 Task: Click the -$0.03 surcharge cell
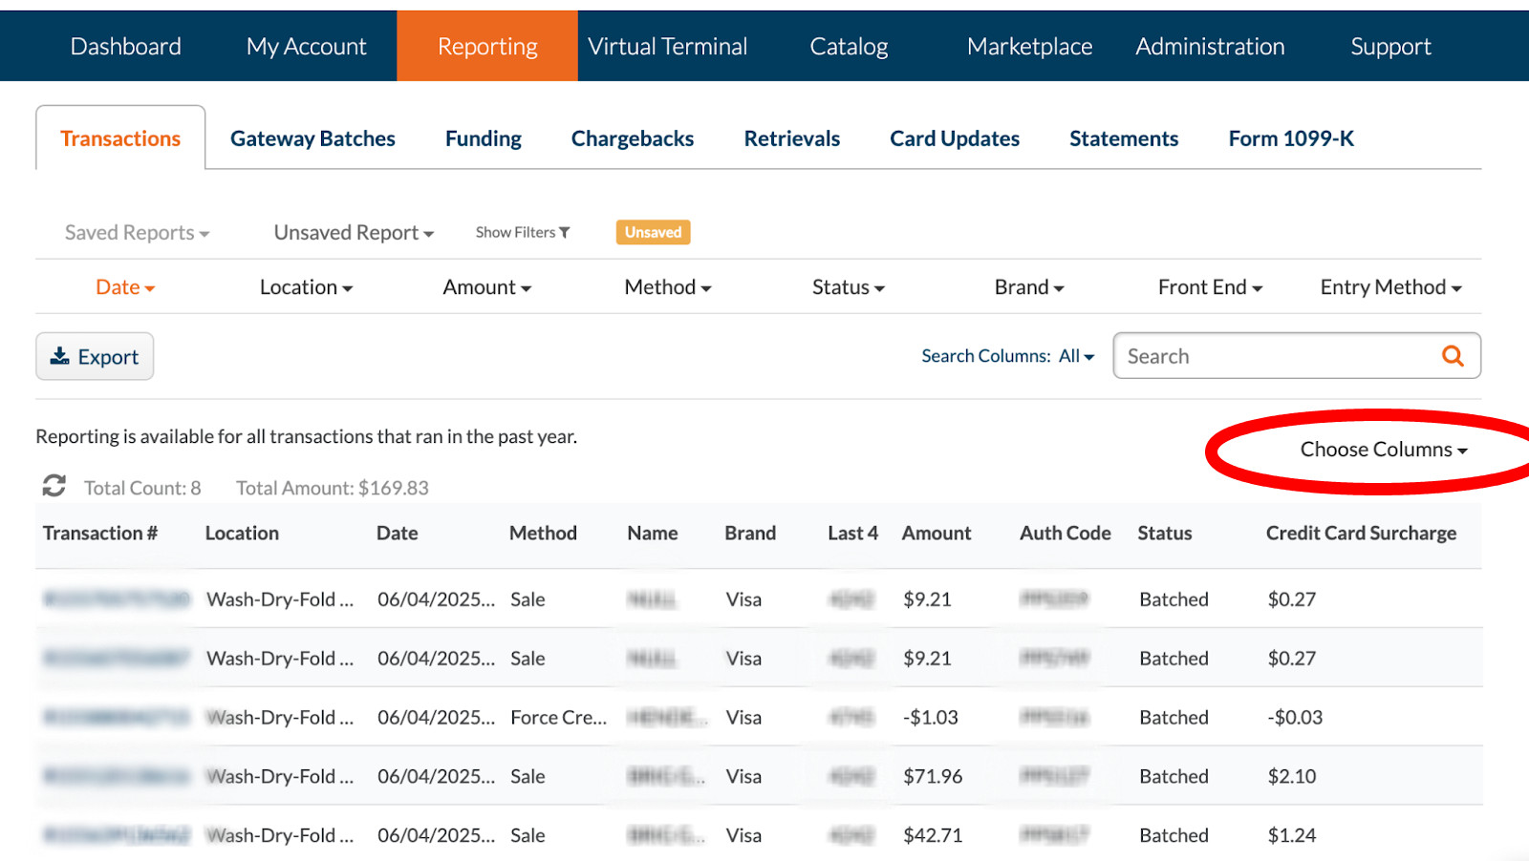pyautogui.click(x=1295, y=717)
